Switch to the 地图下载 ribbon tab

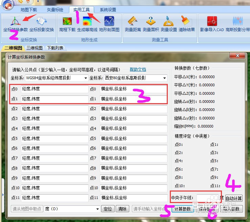pos(29,10)
